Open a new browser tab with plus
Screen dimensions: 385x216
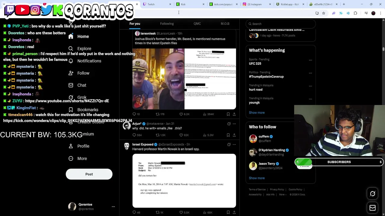click(x=344, y=4)
